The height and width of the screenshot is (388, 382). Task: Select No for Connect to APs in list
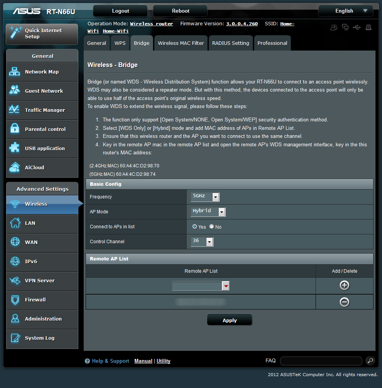point(211,226)
